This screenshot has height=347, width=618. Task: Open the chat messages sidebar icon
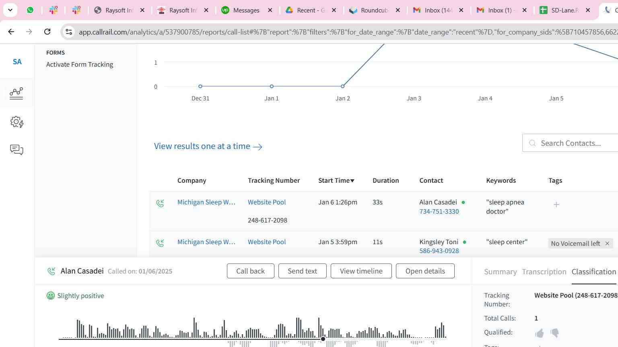tap(16, 150)
